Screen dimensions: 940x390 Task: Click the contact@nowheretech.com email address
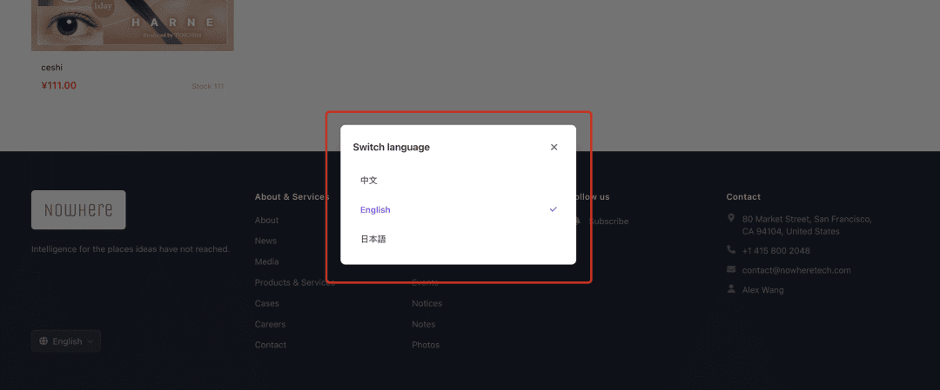[x=796, y=270]
